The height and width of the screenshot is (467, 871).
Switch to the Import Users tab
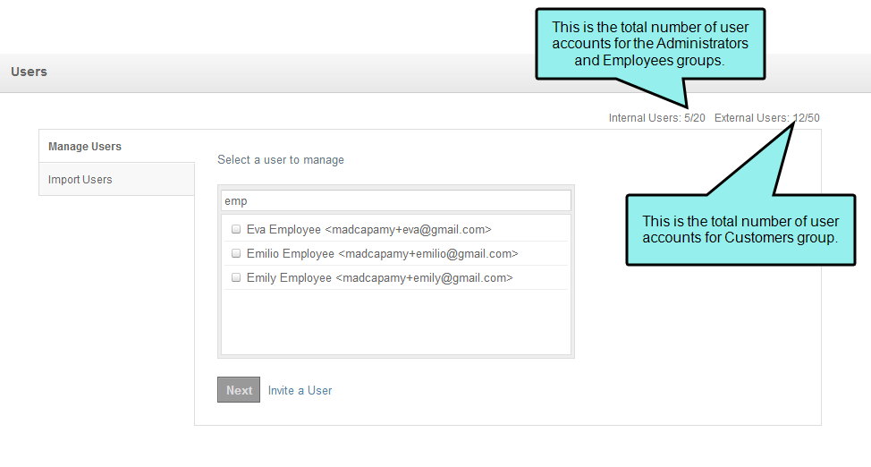coord(116,179)
